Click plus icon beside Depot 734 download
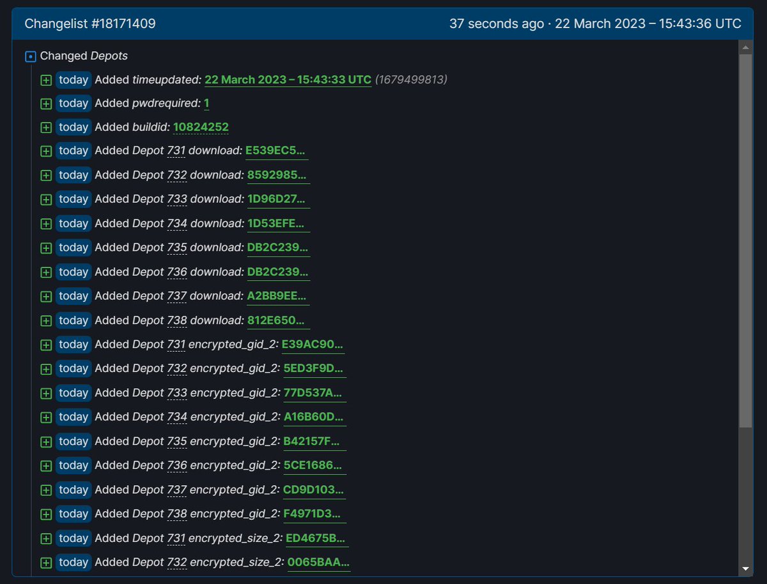The image size is (767, 584). tap(46, 224)
